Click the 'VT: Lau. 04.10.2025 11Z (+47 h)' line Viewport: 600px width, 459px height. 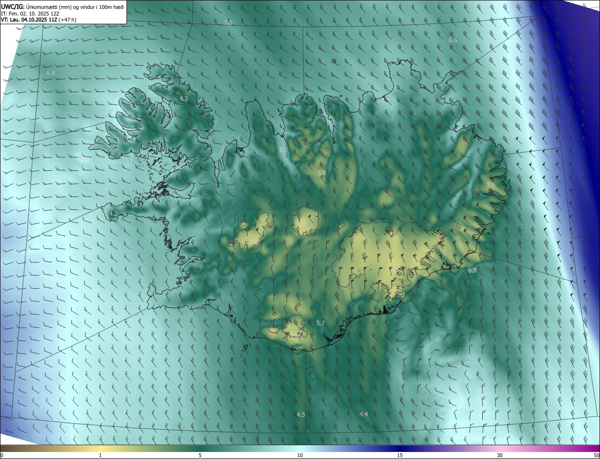point(38,20)
